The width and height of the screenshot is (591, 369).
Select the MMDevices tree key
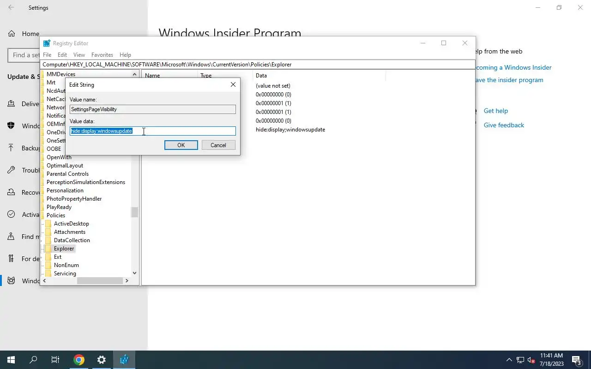tap(61, 74)
